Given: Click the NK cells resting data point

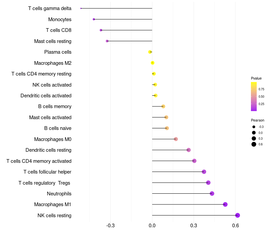Looking at the screenshot, I should pos(238,216).
